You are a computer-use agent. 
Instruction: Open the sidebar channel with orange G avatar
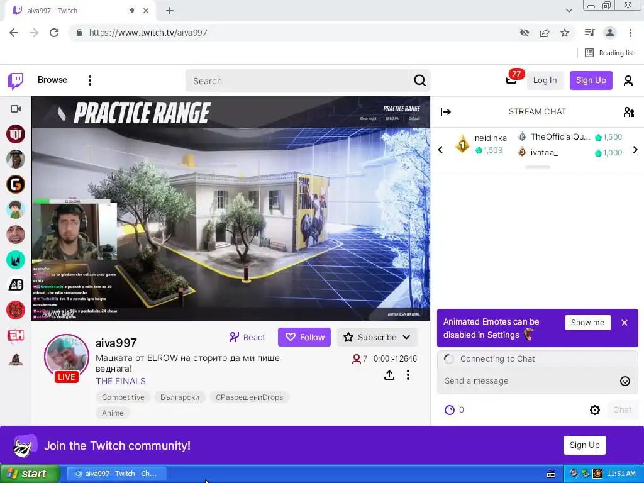click(x=16, y=184)
